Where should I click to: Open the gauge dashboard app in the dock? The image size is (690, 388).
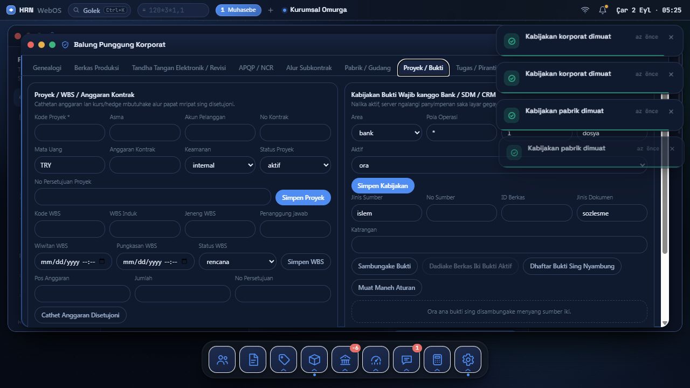376,359
